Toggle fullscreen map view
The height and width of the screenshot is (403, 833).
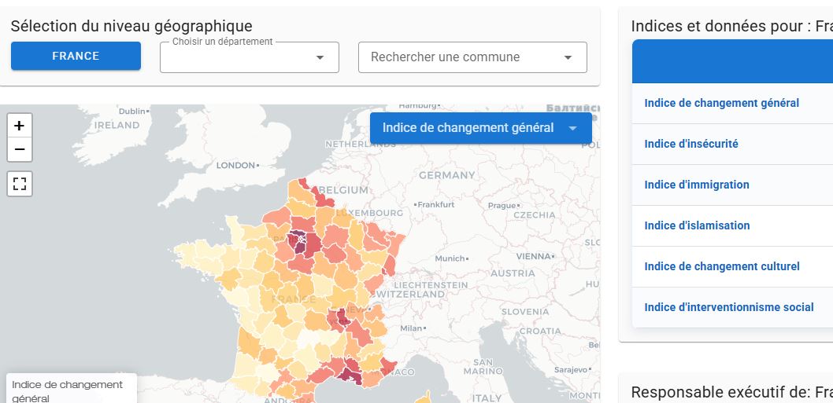pos(20,185)
